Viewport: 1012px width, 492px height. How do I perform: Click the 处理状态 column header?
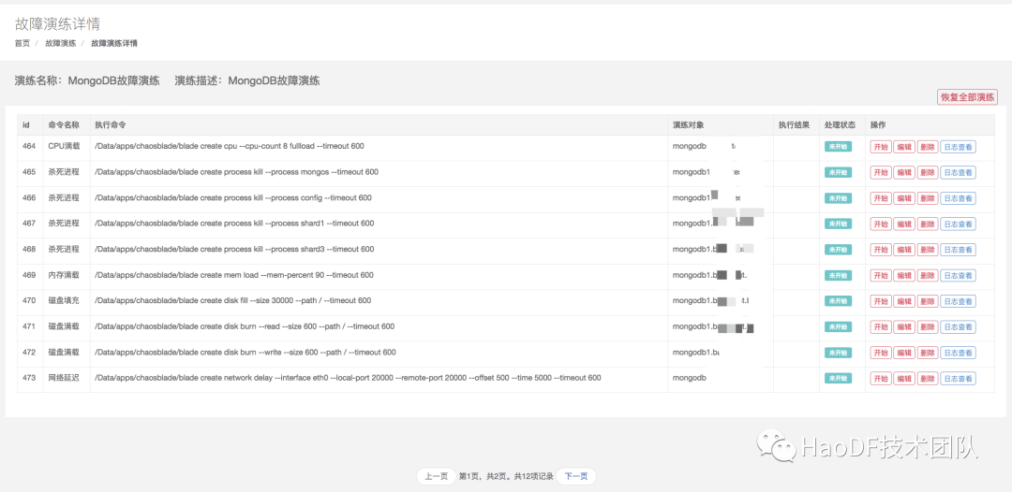click(x=840, y=124)
